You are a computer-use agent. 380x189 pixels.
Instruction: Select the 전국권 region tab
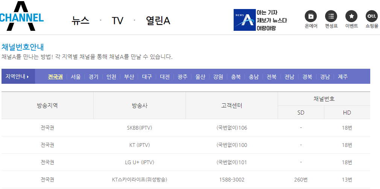point(55,77)
